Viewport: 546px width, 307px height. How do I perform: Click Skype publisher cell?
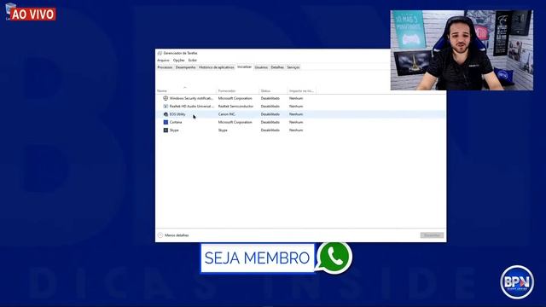(223, 130)
